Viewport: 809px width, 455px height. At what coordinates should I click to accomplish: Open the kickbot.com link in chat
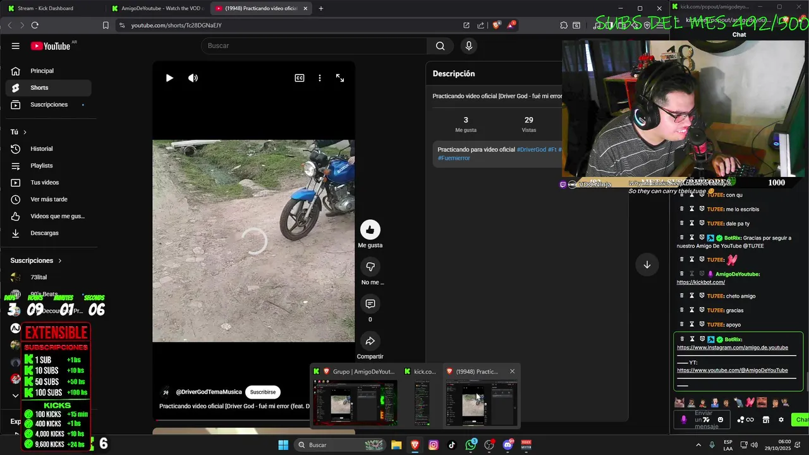tap(700, 282)
